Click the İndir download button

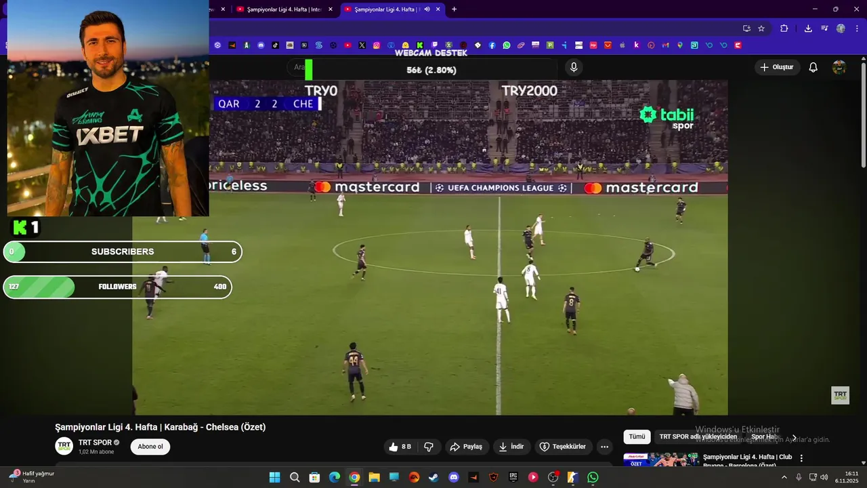click(x=511, y=447)
